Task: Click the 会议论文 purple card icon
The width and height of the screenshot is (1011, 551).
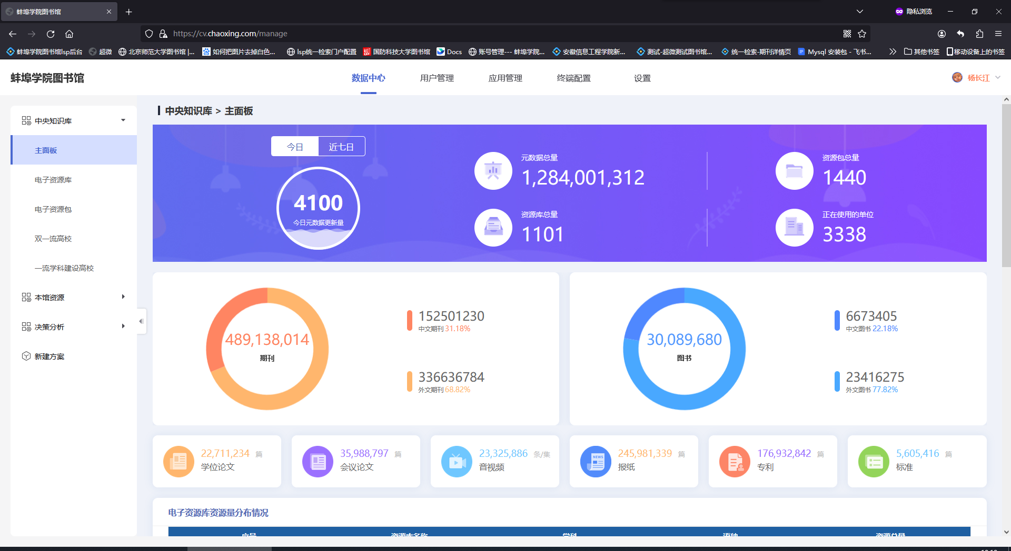Action: point(318,462)
